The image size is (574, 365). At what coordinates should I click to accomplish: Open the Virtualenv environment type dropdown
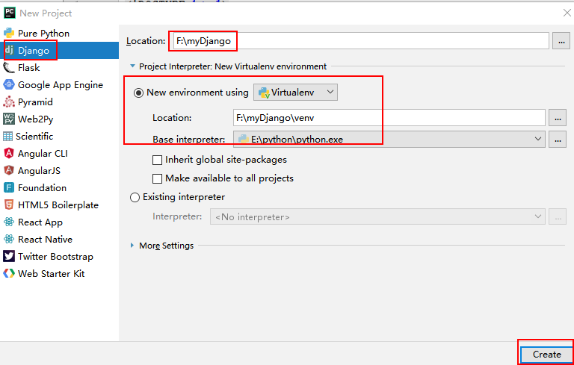pos(295,93)
